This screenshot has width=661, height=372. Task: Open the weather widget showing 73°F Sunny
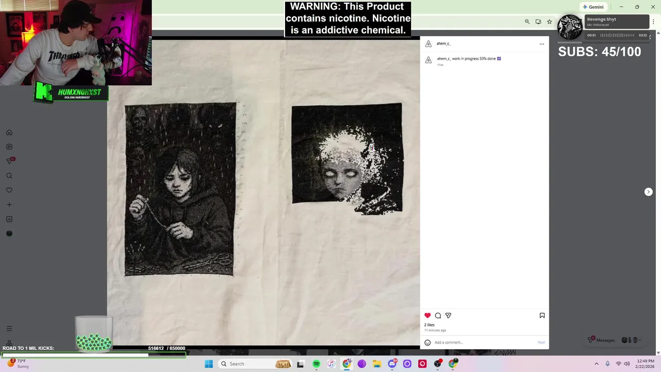(18, 364)
